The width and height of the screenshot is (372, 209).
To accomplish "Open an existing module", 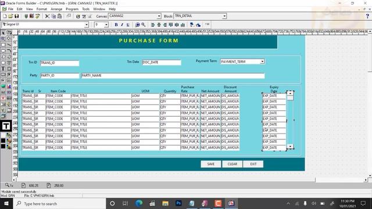I will [x=10, y=16].
